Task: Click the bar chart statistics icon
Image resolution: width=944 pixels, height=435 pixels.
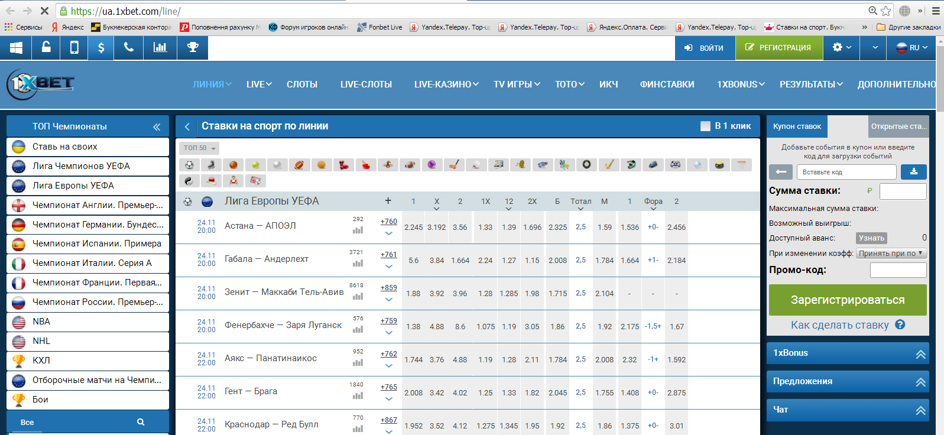Action: click(x=160, y=48)
